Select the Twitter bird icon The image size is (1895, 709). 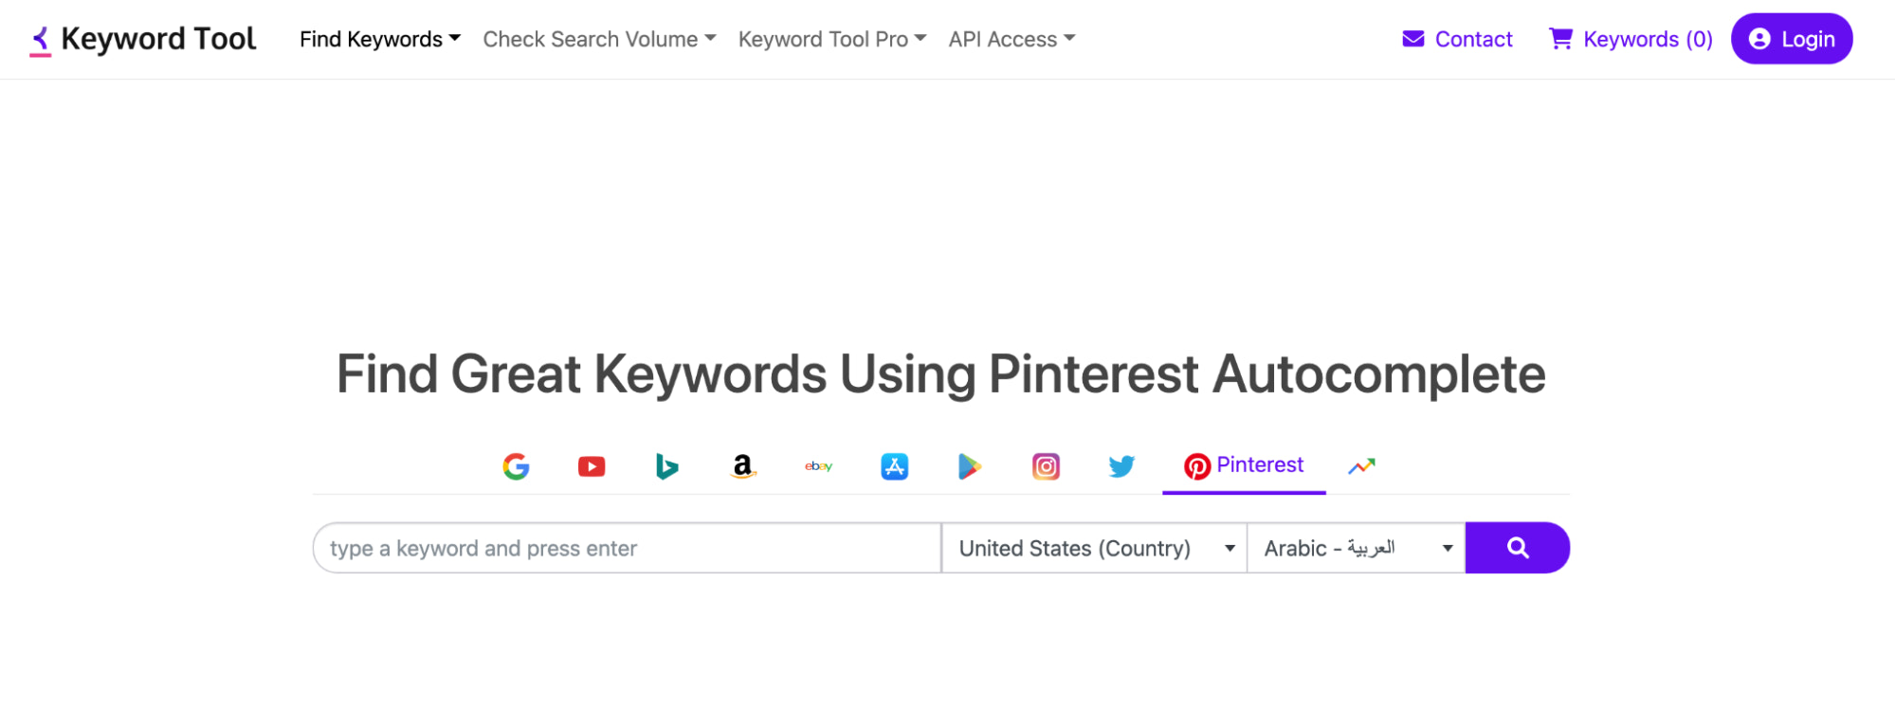(1121, 466)
